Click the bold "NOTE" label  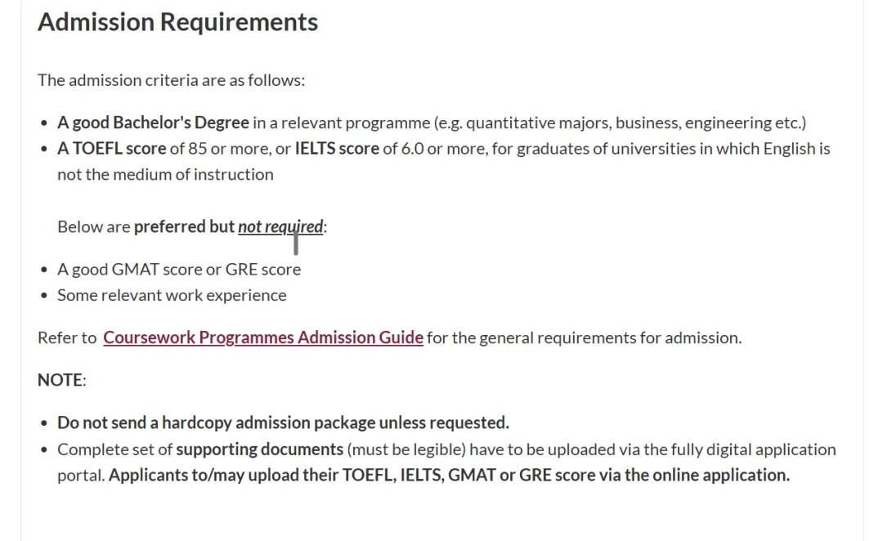point(61,380)
